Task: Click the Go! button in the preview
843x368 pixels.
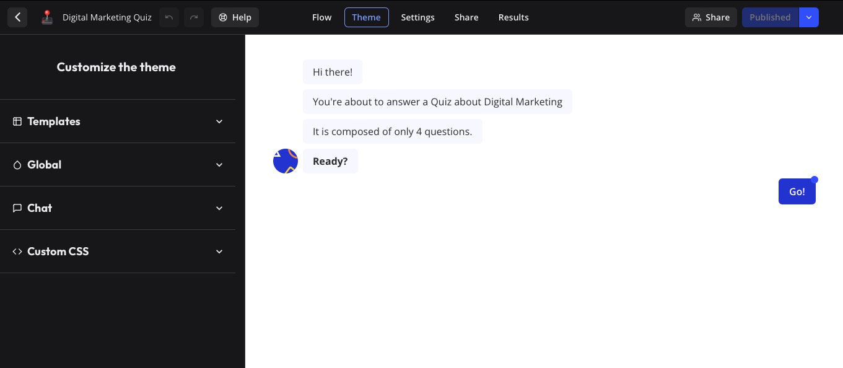Action: 797,191
